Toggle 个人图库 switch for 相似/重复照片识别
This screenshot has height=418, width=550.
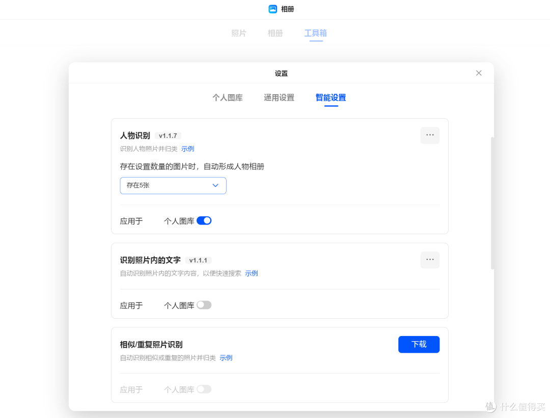(x=204, y=389)
